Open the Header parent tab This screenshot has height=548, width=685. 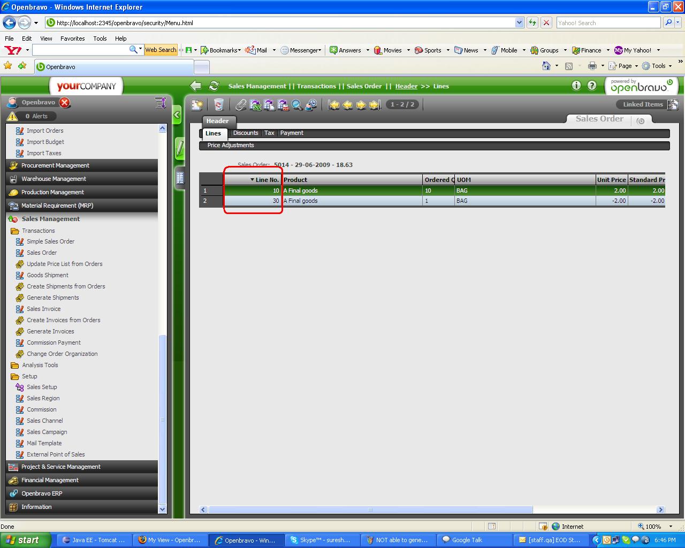click(217, 121)
